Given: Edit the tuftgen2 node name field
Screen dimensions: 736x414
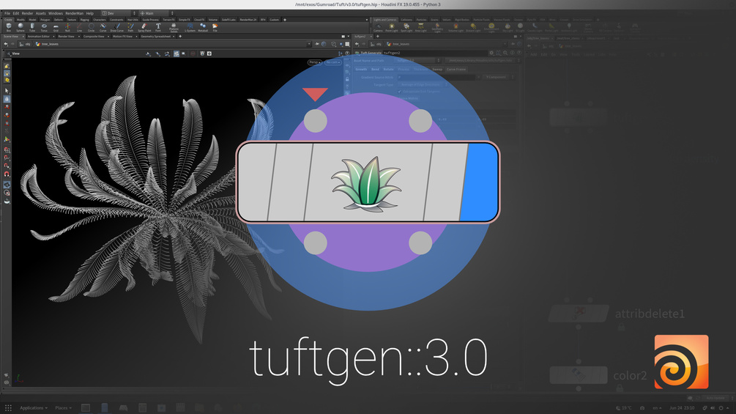Looking at the screenshot, I should coord(435,53).
